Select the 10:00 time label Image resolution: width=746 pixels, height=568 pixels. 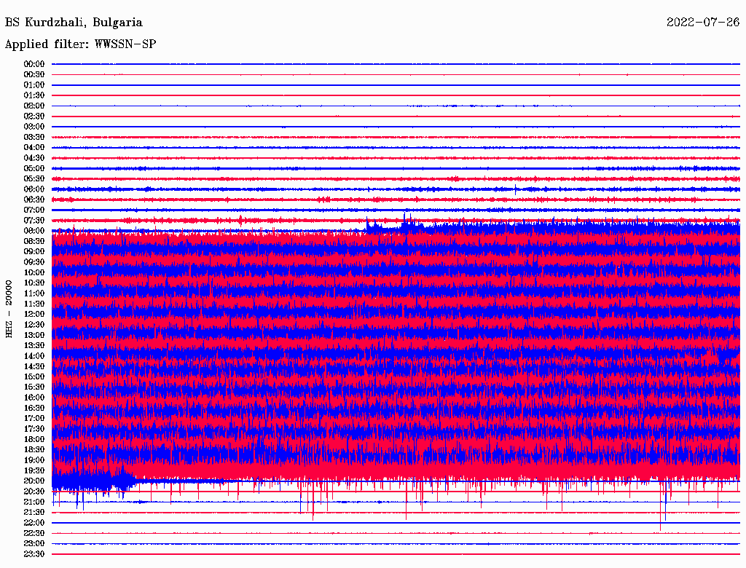coord(34,273)
